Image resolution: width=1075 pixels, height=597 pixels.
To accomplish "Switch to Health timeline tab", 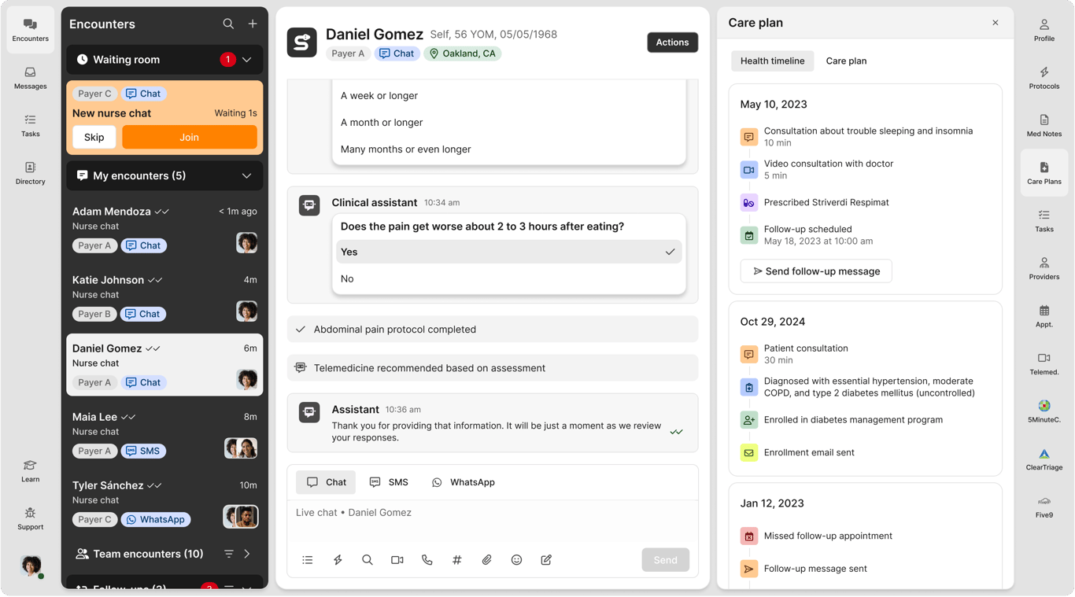I will 772,61.
